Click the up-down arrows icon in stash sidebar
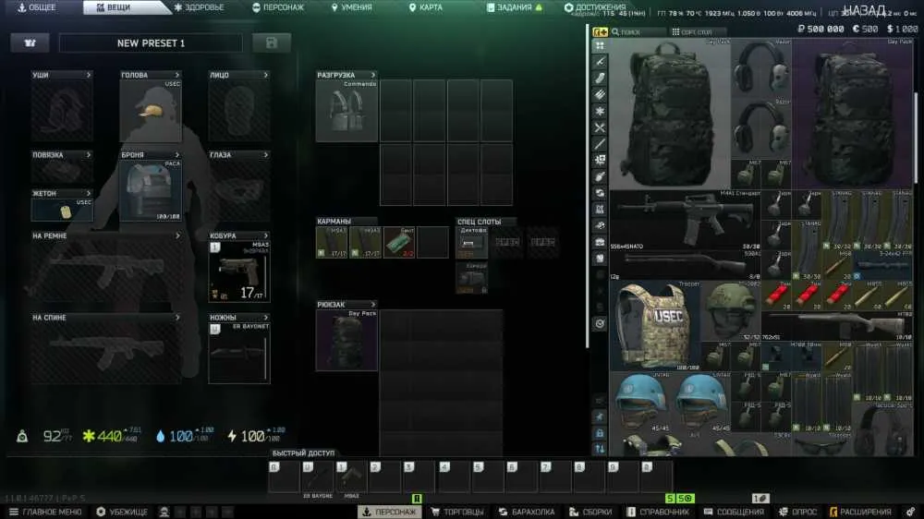Image resolution: width=924 pixels, height=519 pixels. (x=600, y=448)
